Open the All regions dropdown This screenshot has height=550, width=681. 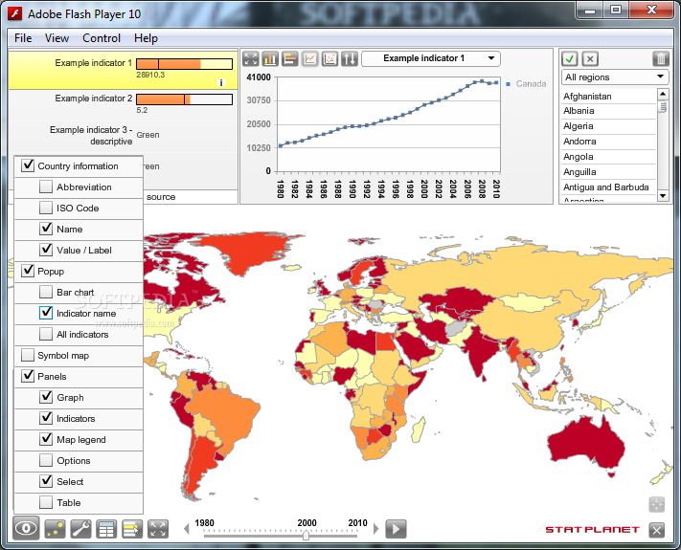615,77
